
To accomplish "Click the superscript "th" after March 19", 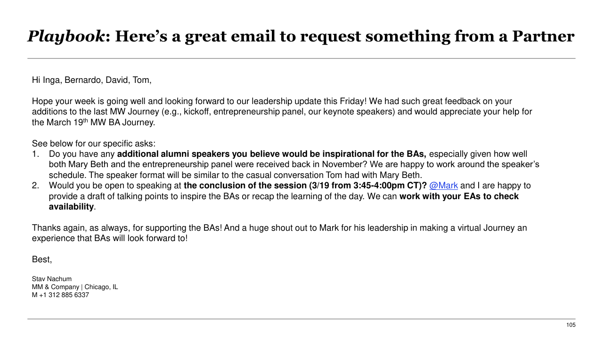I will (86, 121).
